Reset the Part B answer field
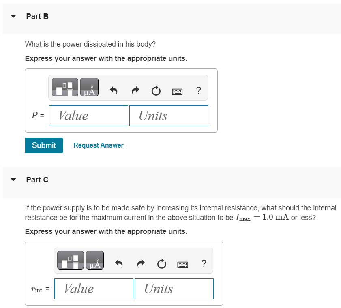 (x=156, y=91)
